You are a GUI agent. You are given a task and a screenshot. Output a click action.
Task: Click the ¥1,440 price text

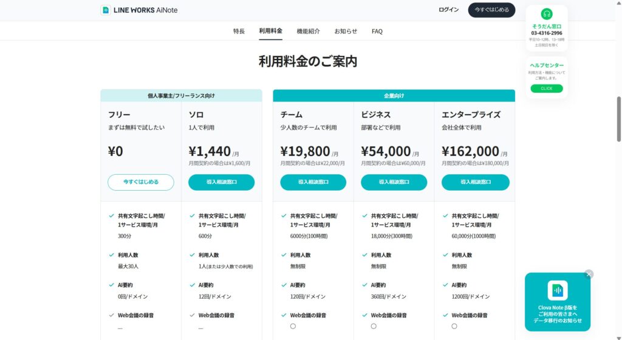pos(210,151)
